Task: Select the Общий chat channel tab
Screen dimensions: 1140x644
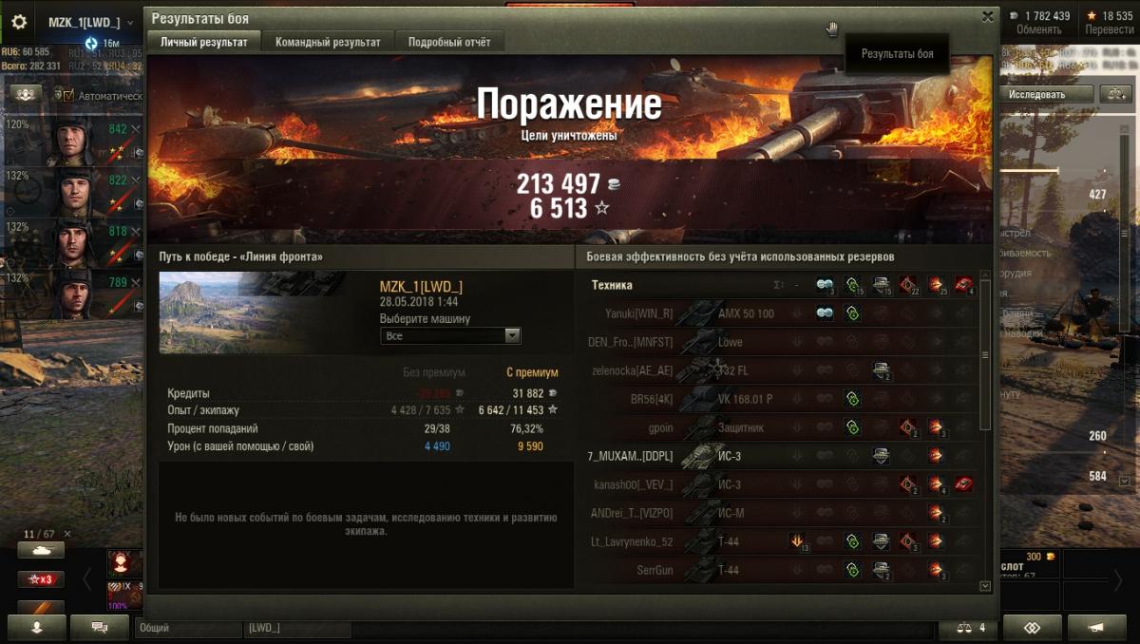Action: coord(188,628)
